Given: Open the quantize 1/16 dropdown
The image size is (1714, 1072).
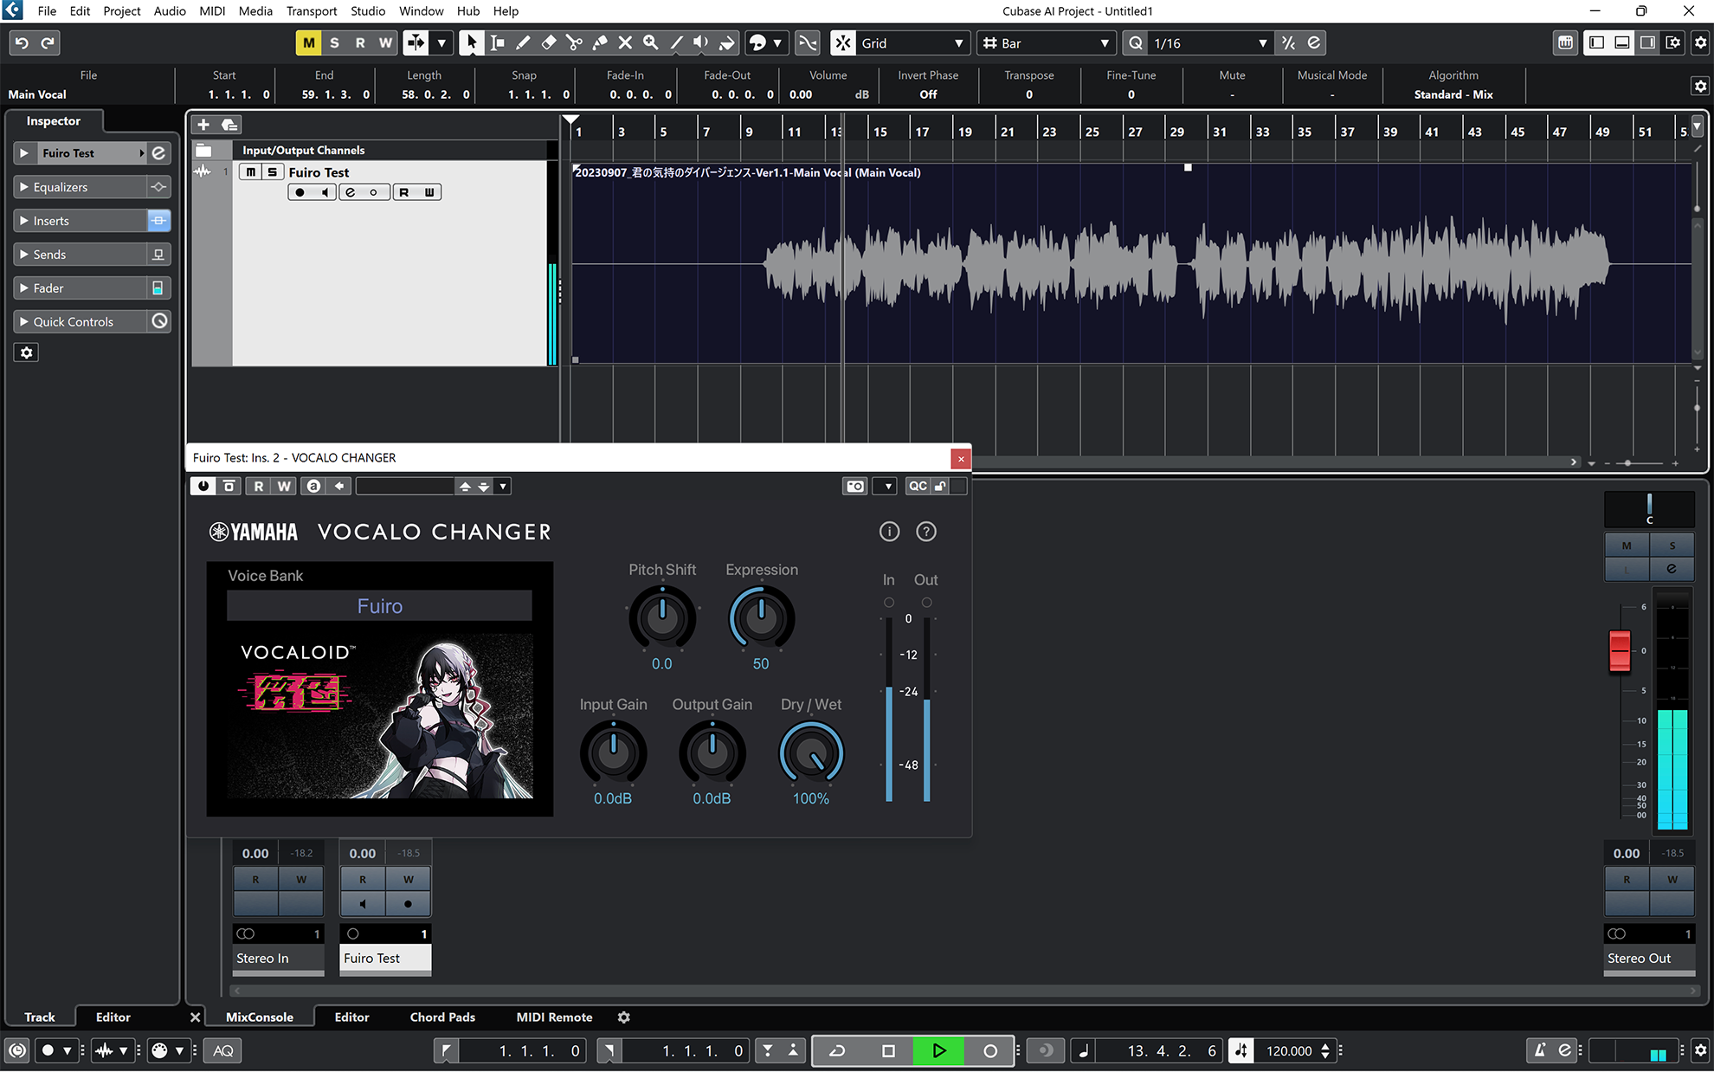Looking at the screenshot, I should coord(1262,42).
